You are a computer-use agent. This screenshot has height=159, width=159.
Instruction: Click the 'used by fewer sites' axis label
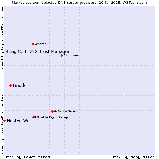click(27, 157)
